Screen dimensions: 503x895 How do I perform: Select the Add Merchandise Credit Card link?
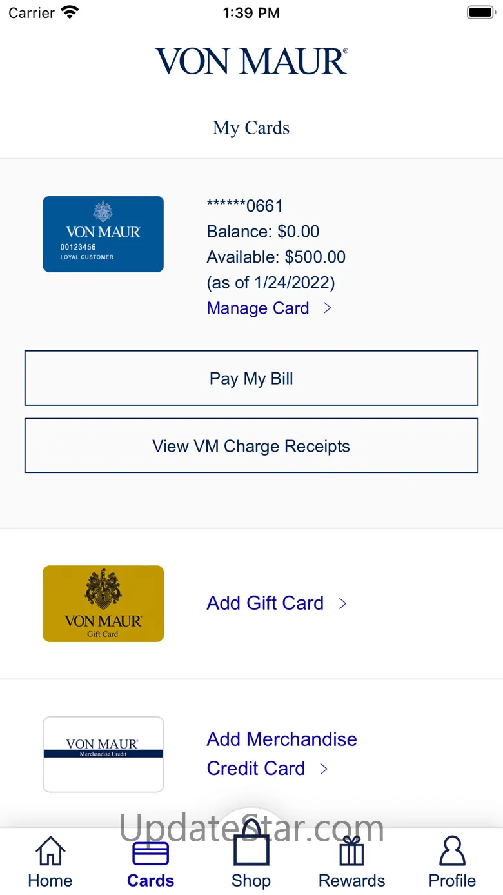tap(281, 753)
